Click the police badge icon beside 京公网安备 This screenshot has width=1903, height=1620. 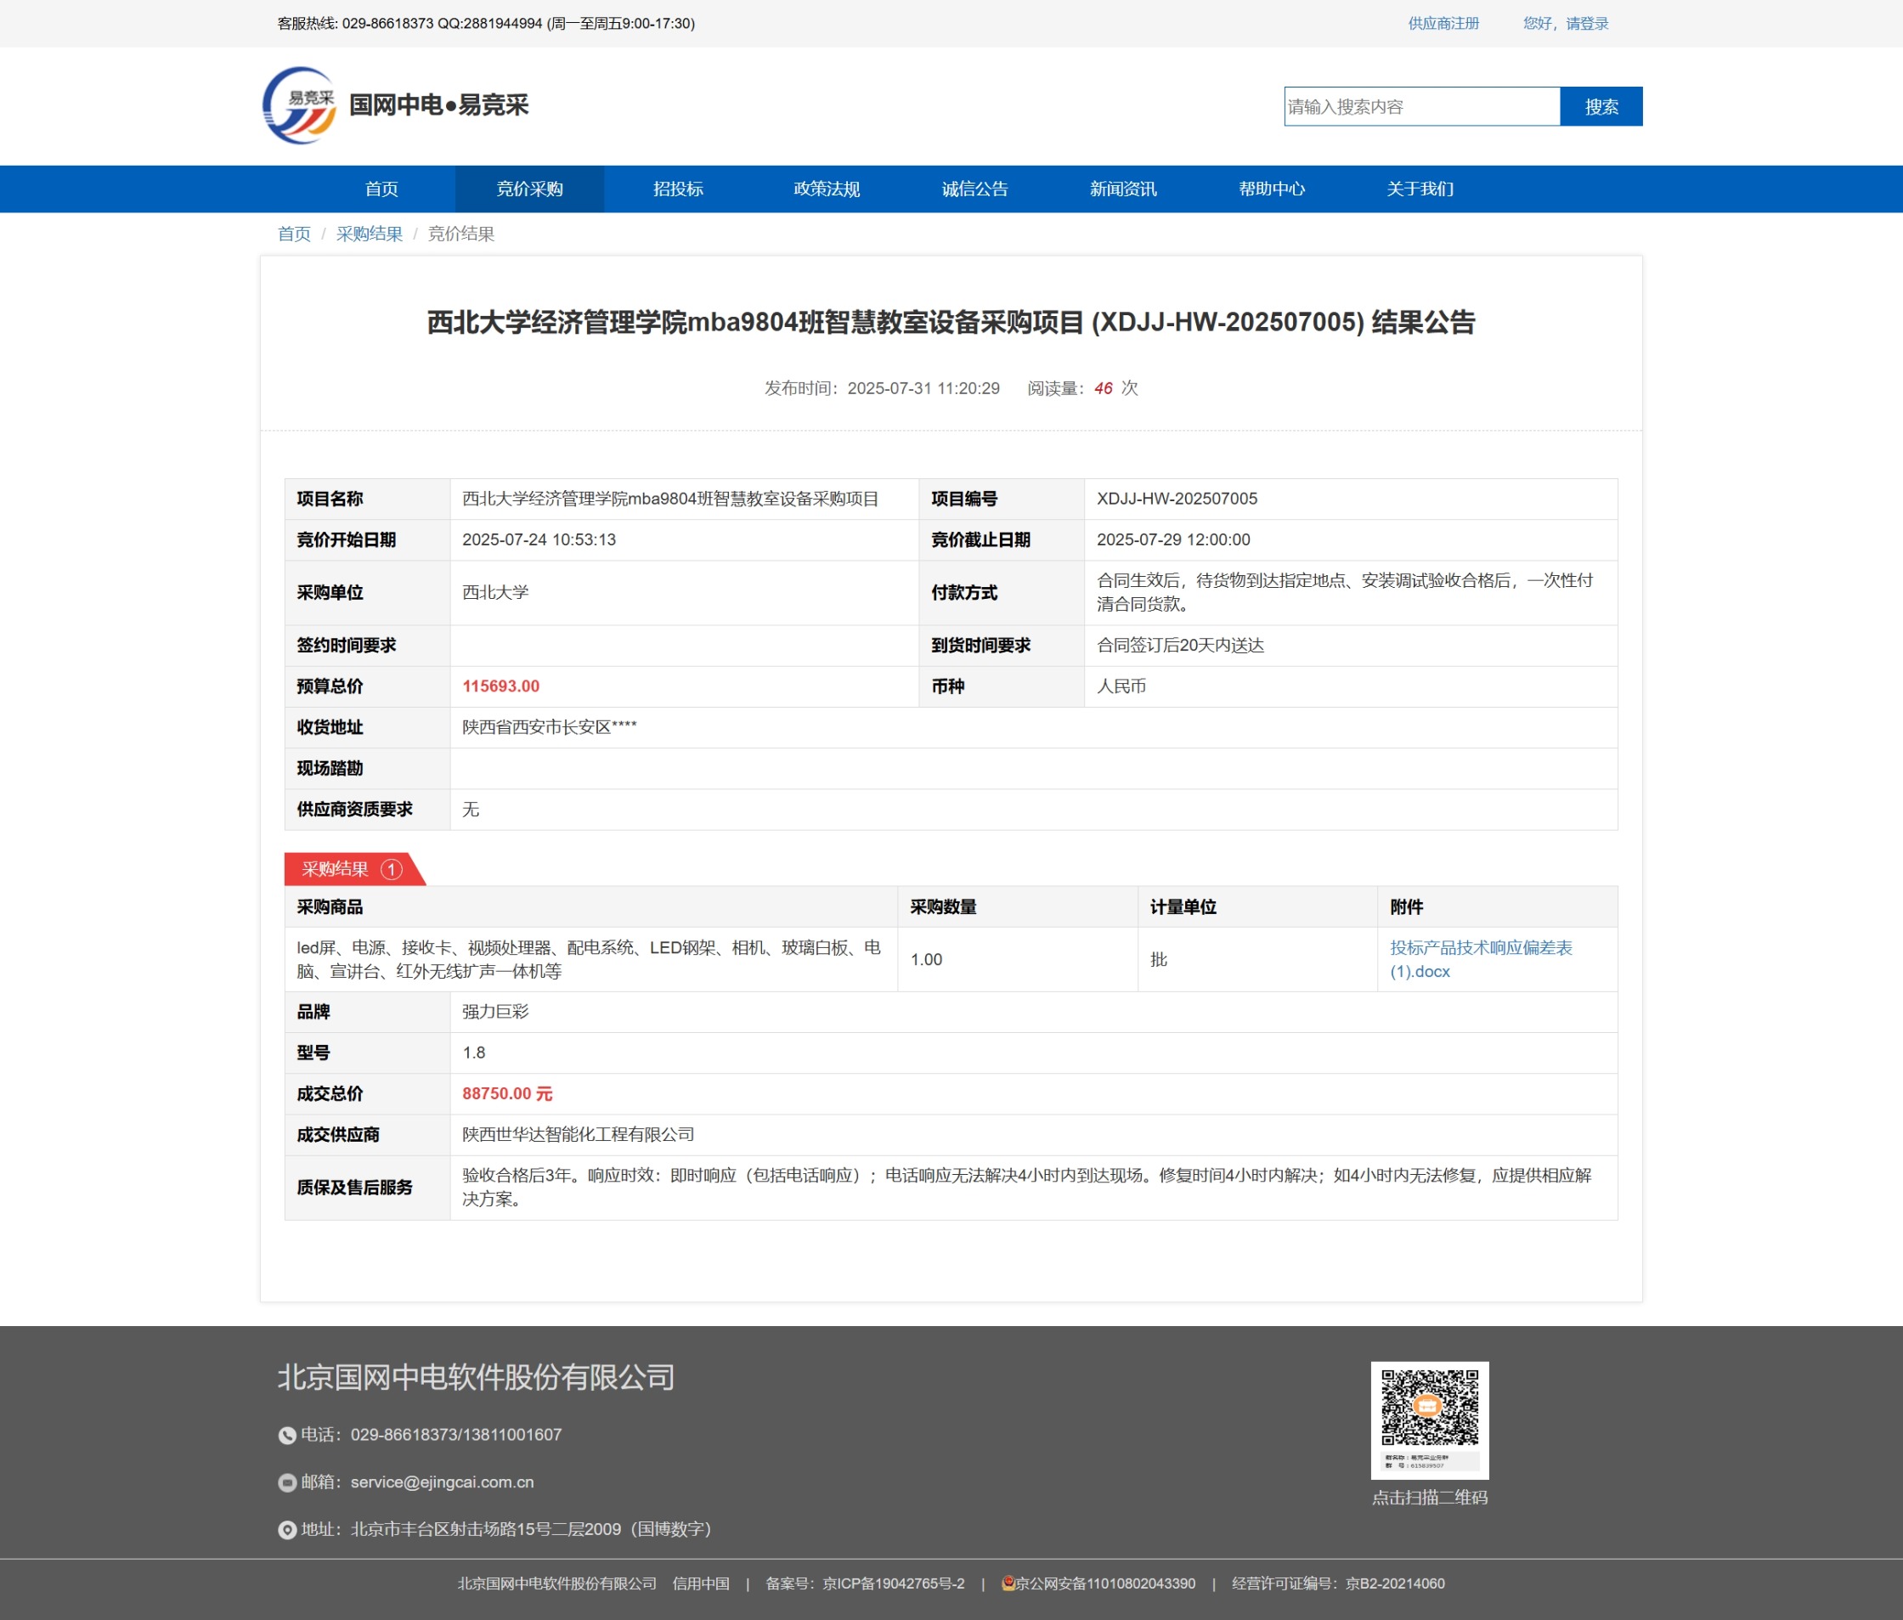point(1008,1583)
